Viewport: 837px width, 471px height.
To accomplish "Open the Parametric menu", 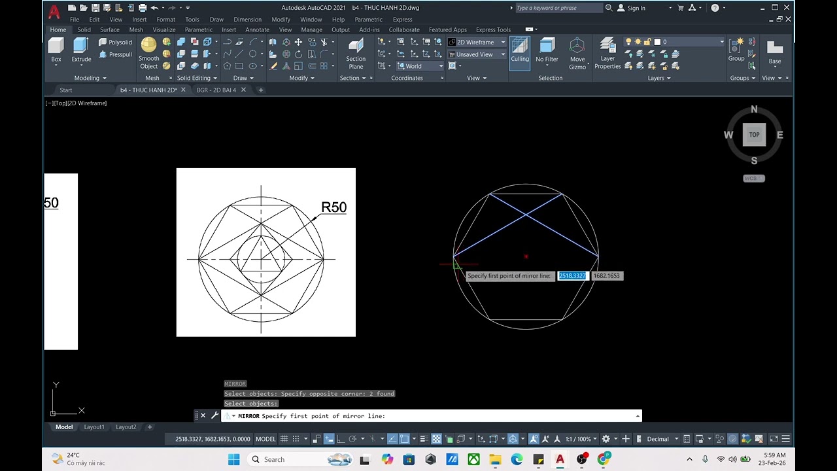I will coord(369,19).
